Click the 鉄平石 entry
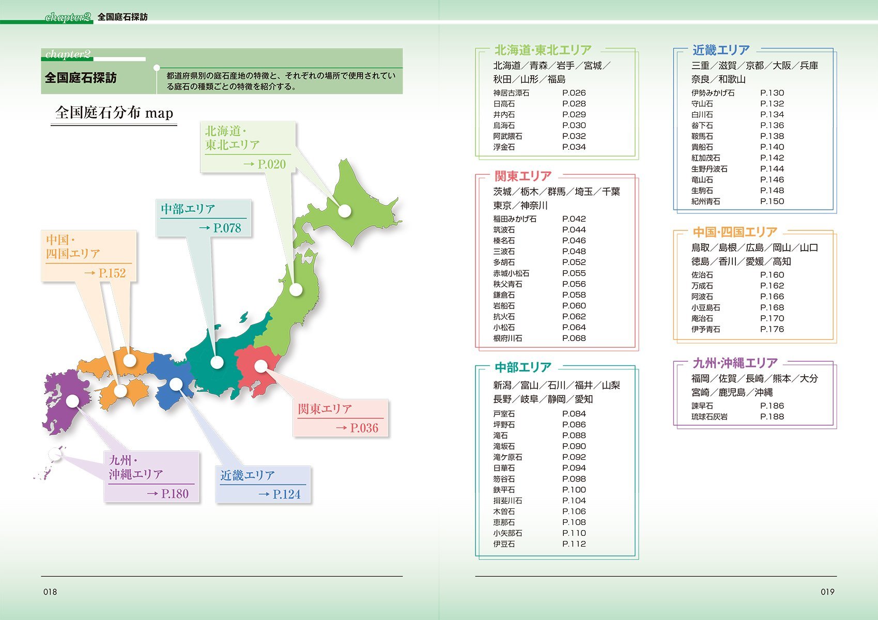878x620 pixels. 540,490
